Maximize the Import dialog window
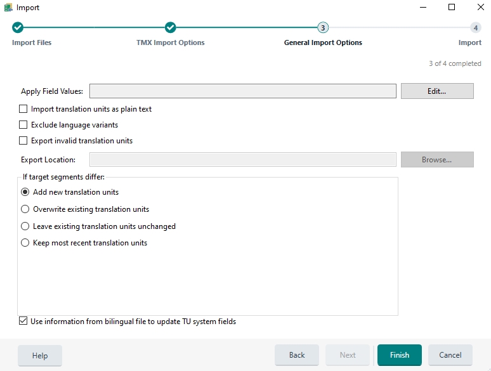The width and height of the screenshot is (491, 371). pos(452,7)
